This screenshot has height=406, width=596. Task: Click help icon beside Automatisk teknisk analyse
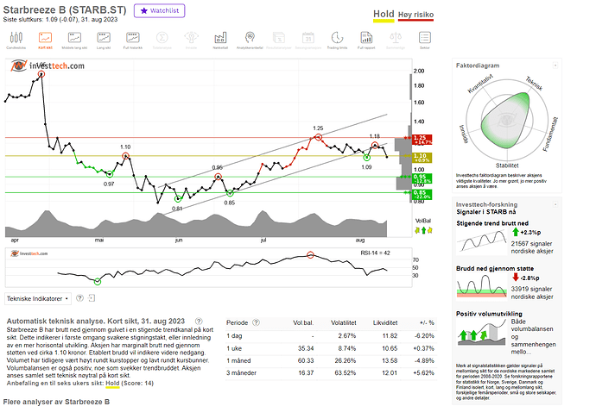199,321
